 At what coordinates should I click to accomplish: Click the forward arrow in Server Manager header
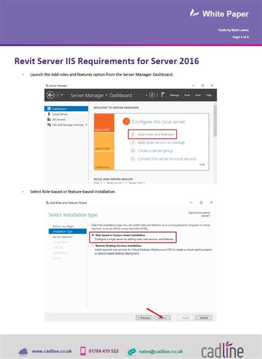(x=57, y=95)
